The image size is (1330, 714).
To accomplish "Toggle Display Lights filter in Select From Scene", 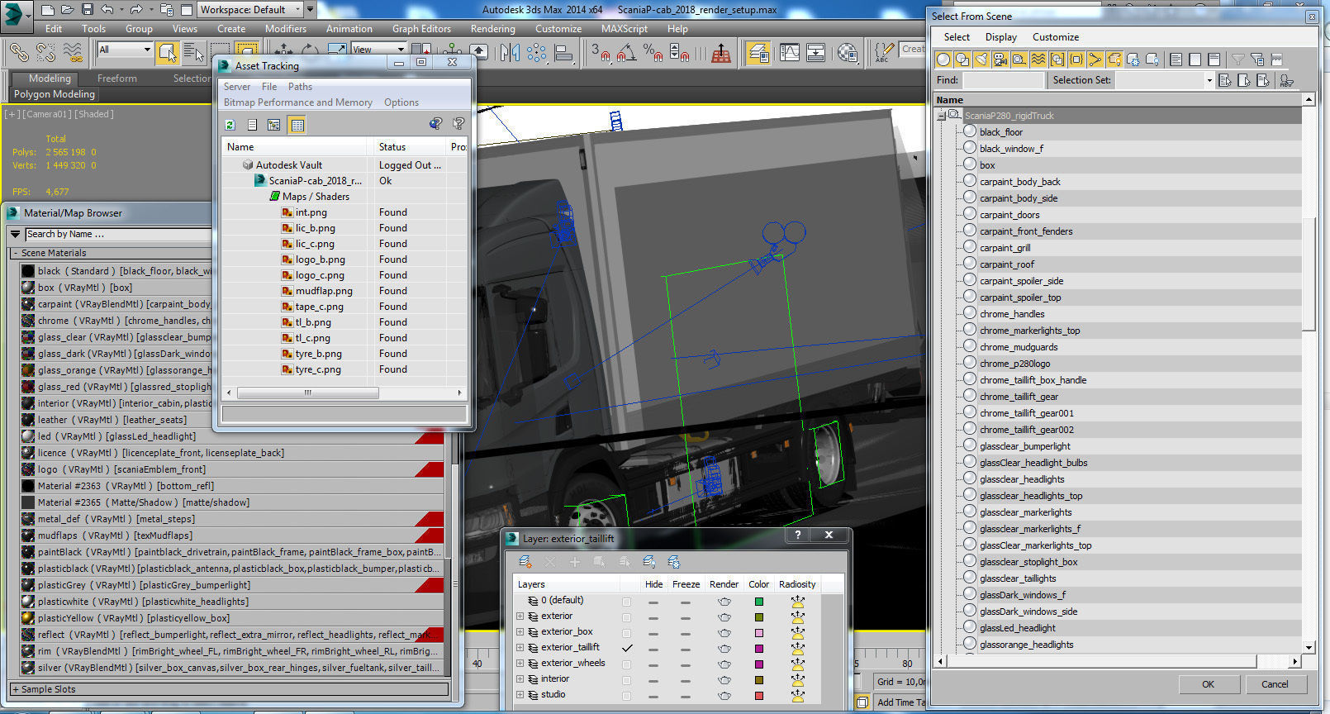I will (x=981, y=59).
